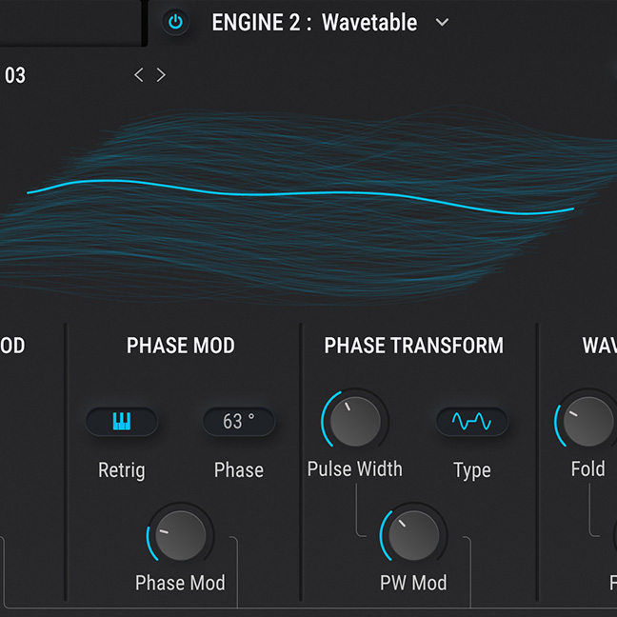Viewport: 617px width, 617px height.
Task: Click the PHASE MOD section header
Action: [180, 346]
